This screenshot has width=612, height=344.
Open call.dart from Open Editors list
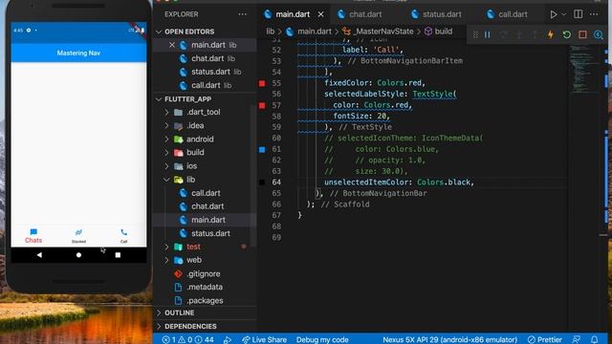pos(206,85)
